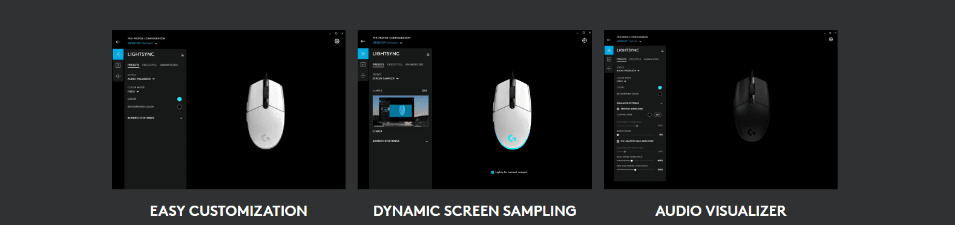
Task: Click lock icon beside LIGHTSYNC in Screen Sampling window
Action: (x=428, y=54)
